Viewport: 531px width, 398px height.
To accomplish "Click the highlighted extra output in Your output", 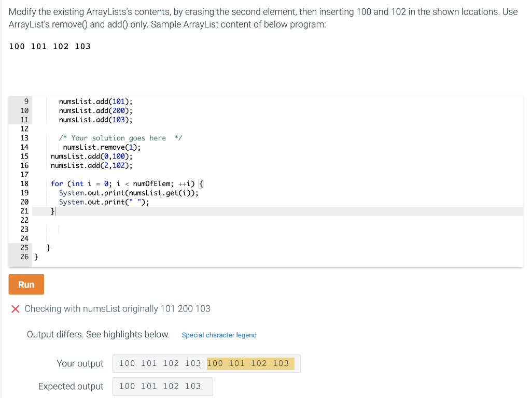I will click(x=250, y=363).
